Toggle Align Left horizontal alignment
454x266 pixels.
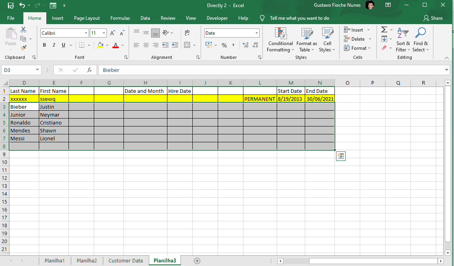point(137,45)
